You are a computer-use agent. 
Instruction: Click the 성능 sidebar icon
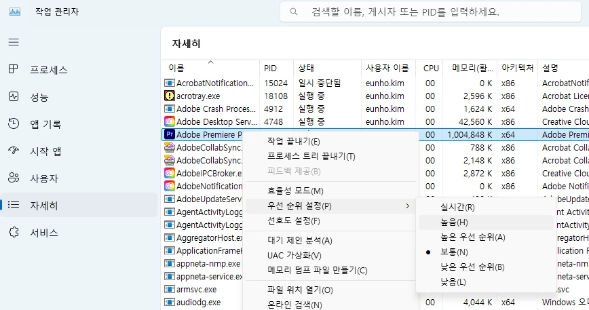[14, 97]
